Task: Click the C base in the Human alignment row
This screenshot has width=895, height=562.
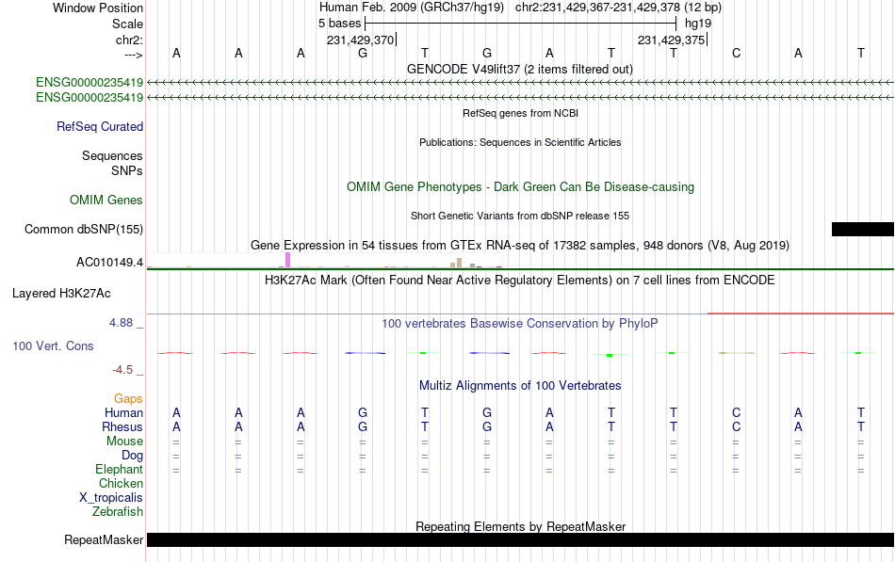Action: (736, 412)
